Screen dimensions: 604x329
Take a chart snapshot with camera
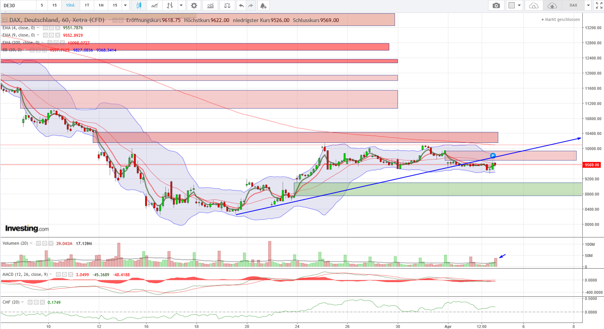[496, 5]
